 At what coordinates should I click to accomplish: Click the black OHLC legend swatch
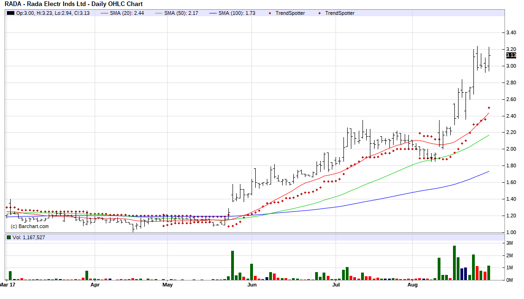coord(11,13)
